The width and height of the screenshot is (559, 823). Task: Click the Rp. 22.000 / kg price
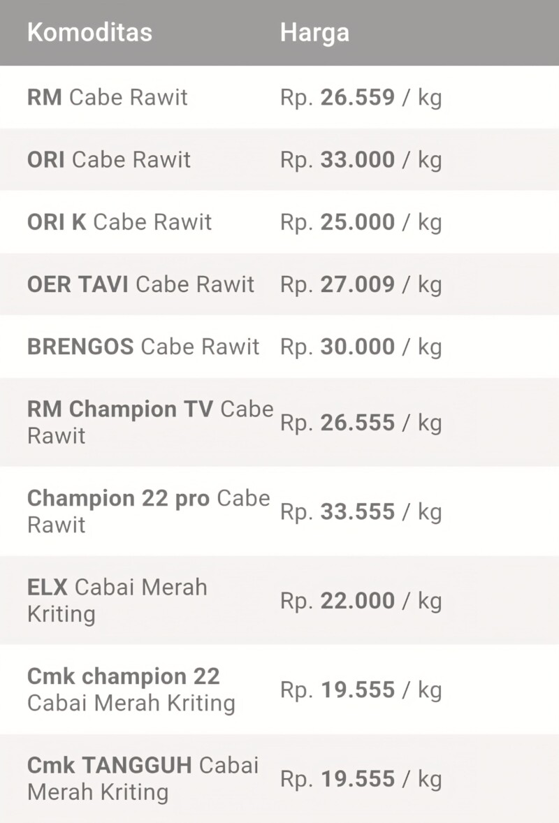pos(361,602)
